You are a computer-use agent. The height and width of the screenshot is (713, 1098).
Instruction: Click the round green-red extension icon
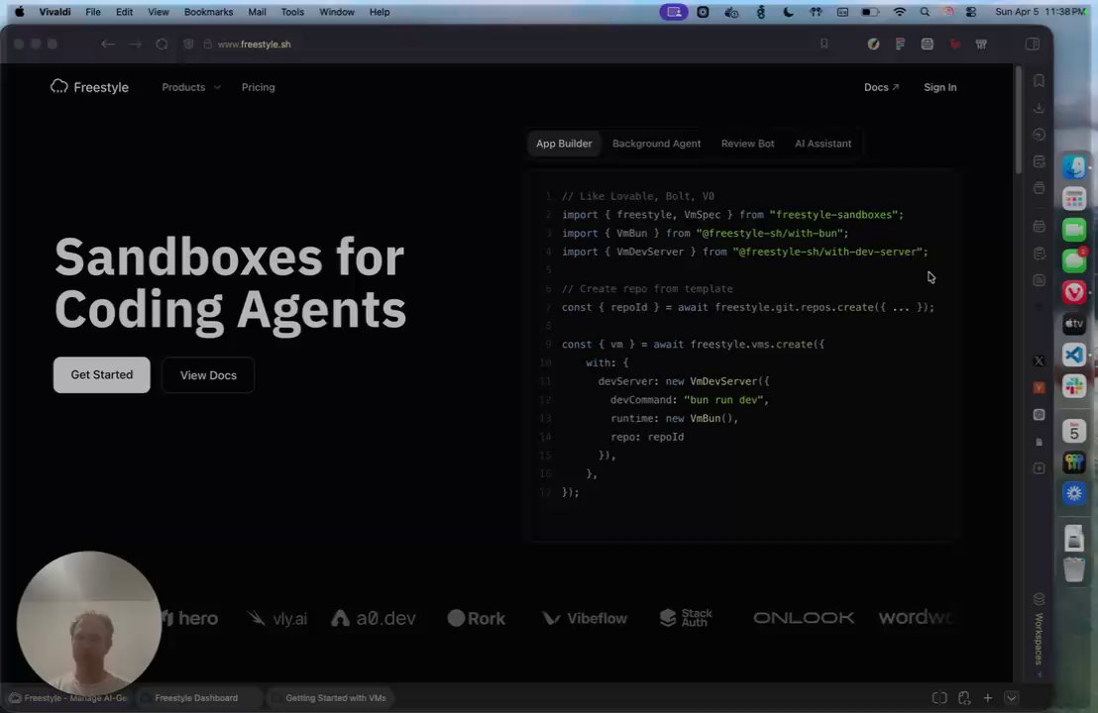(873, 45)
